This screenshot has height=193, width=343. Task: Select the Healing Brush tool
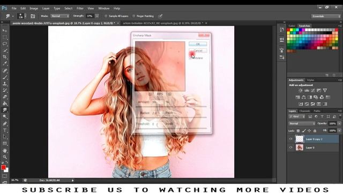coord(5,70)
